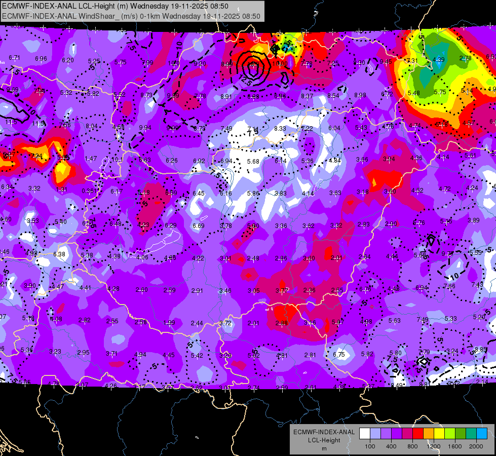Click the grid value '7.22'
Screen dimensions: 496x456
coord(307,129)
